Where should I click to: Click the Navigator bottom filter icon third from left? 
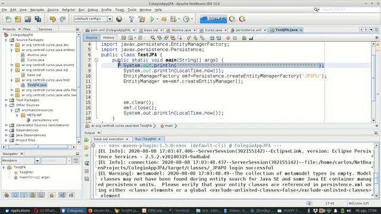tap(24, 195)
